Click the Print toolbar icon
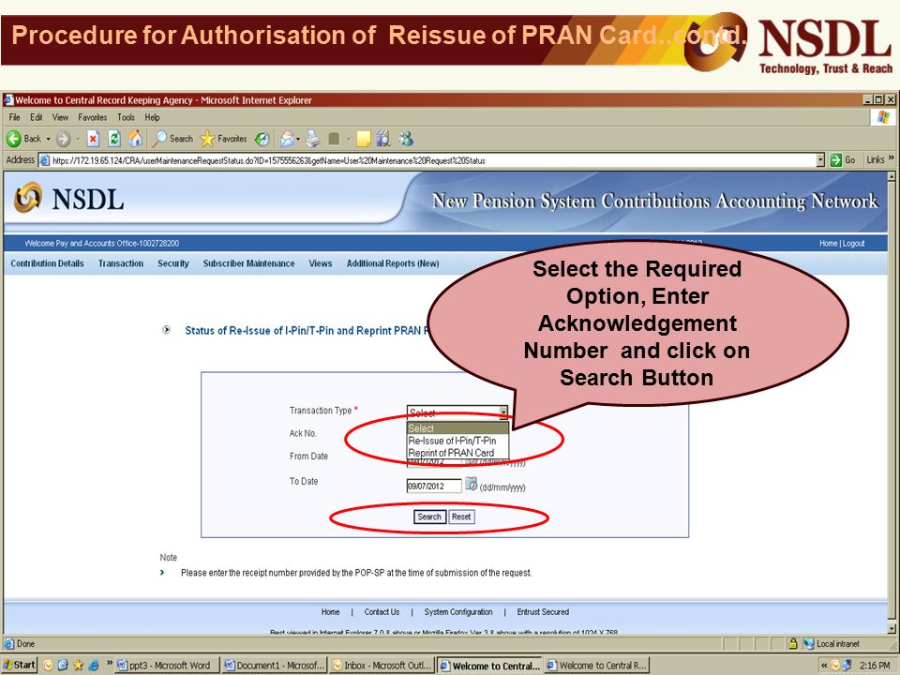The height and width of the screenshot is (675, 900). pyautogui.click(x=313, y=139)
